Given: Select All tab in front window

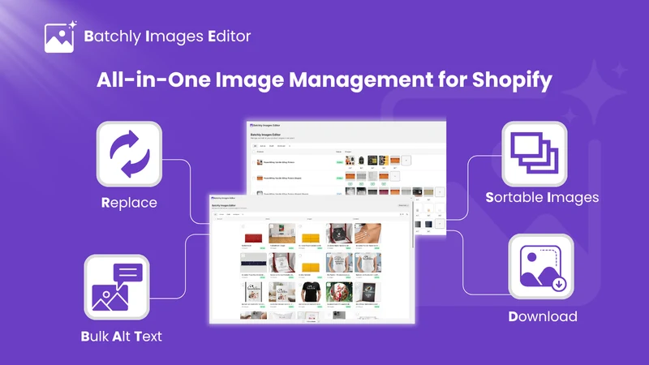Looking at the screenshot, I should point(215,214).
